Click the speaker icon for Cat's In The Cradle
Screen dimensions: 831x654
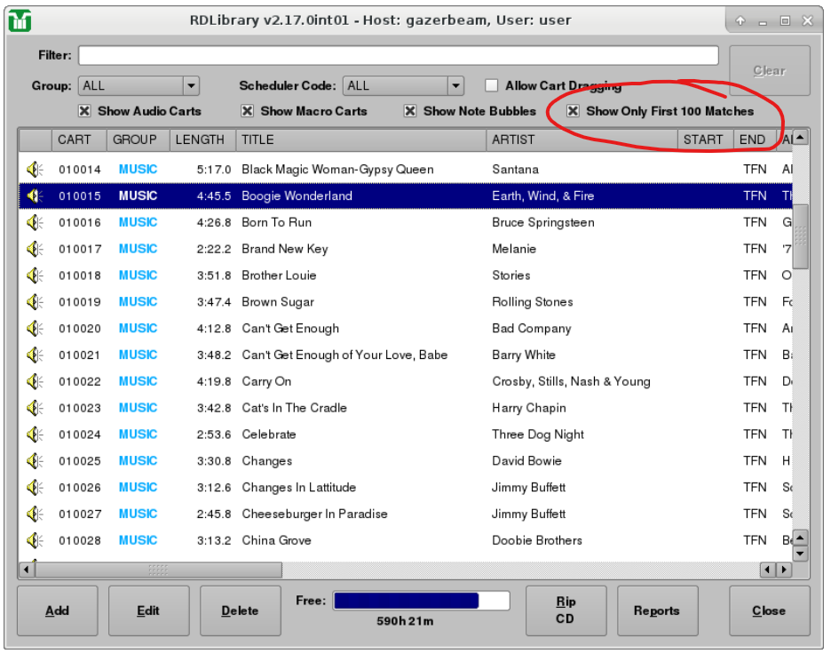coord(35,408)
